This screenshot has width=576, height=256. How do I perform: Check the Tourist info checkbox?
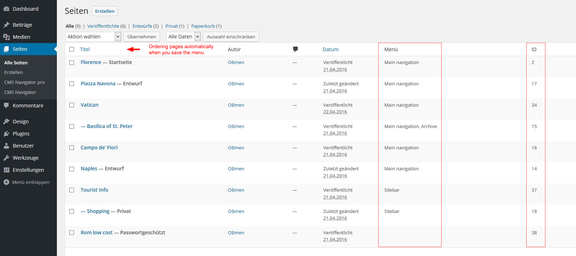[72, 190]
